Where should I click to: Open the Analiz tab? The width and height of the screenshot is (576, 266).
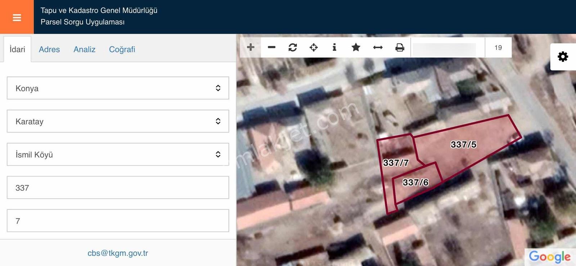point(85,49)
